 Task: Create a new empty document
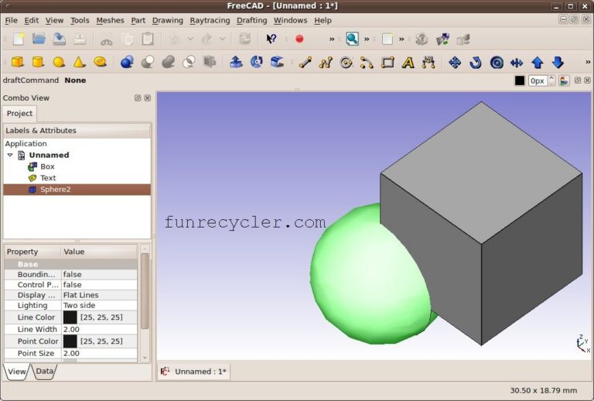click(x=19, y=39)
